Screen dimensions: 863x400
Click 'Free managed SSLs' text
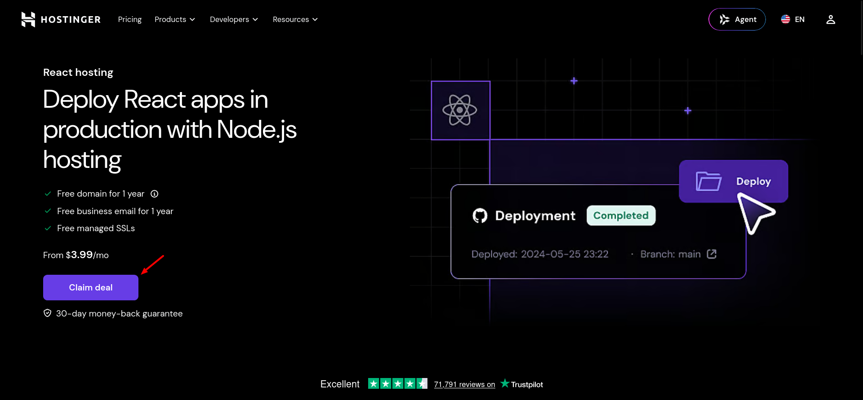pyautogui.click(x=96, y=228)
